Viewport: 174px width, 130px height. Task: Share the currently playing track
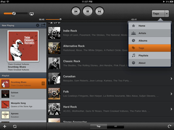(x=43, y=25)
